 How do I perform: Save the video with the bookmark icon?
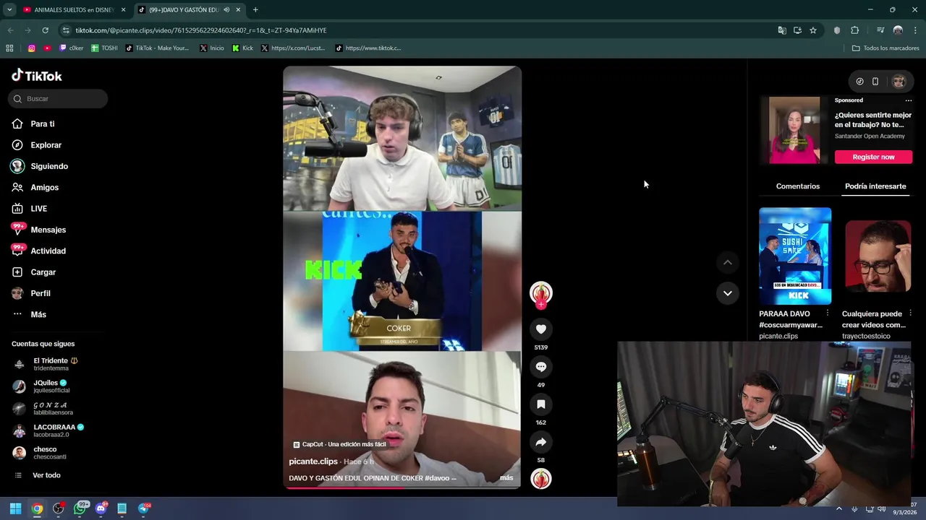(x=540, y=404)
